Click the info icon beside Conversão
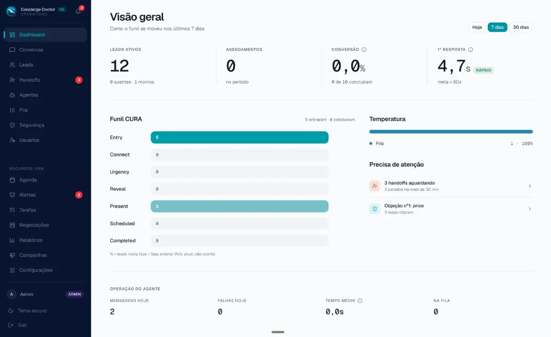 (364, 50)
